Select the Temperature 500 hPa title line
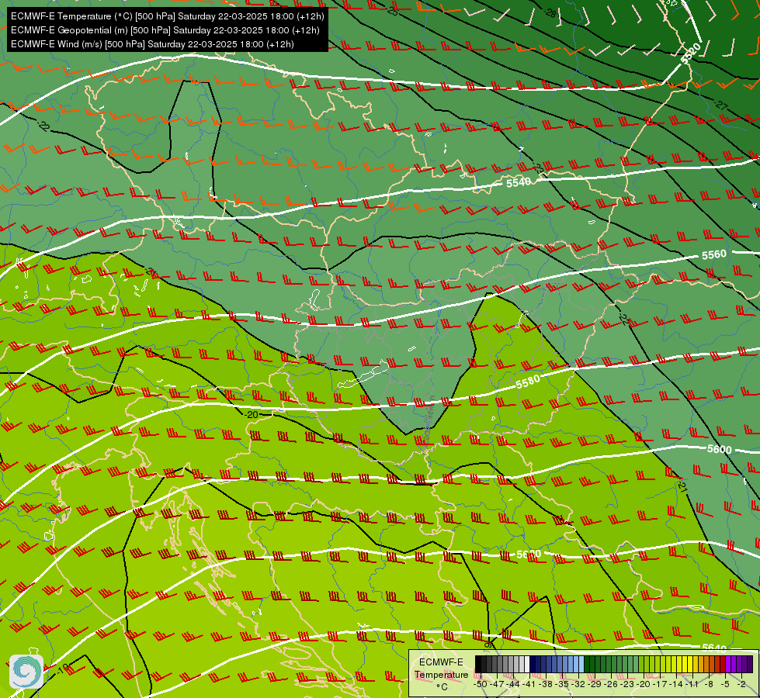760x698 pixels. (167, 16)
